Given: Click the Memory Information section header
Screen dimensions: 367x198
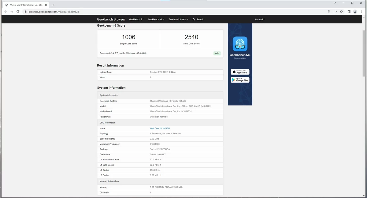Looking at the screenshot, I should pyautogui.click(x=160, y=181).
